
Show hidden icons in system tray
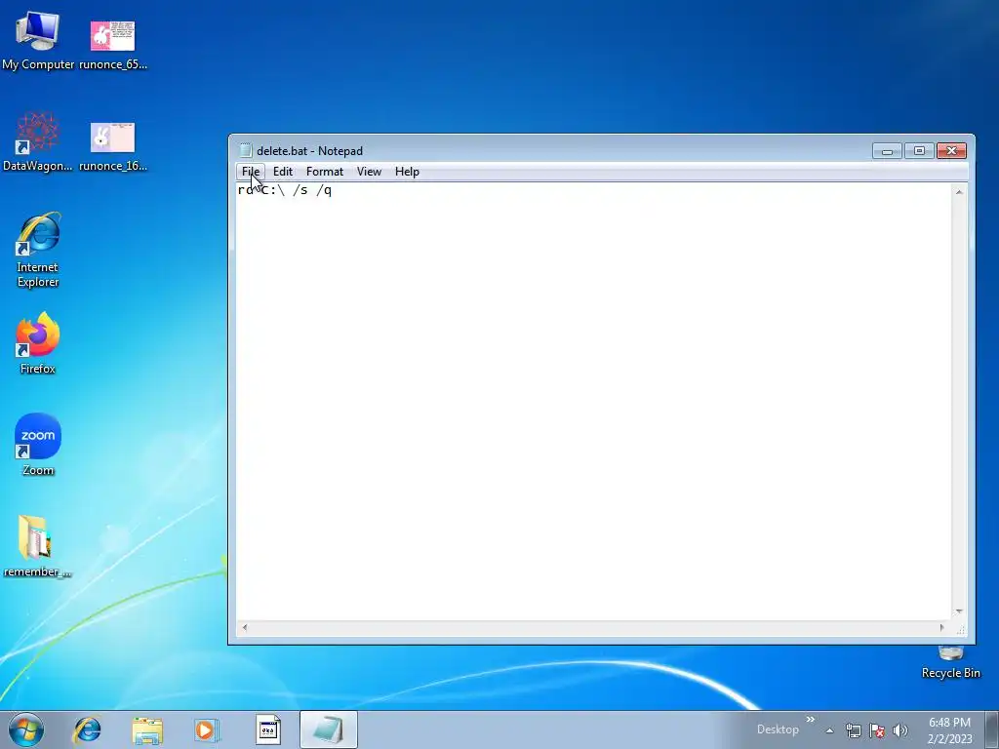829,730
